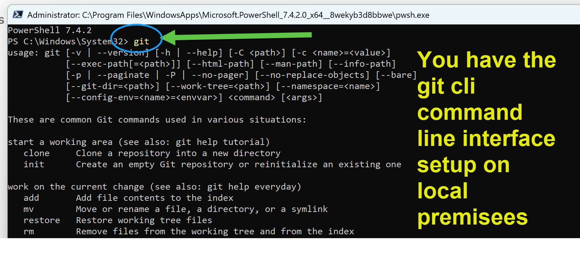Image resolution: width=580 pixels, height=257 pixels.
Task: Click the '[--namespace=<name>]' option text
Action: [328, 86]
